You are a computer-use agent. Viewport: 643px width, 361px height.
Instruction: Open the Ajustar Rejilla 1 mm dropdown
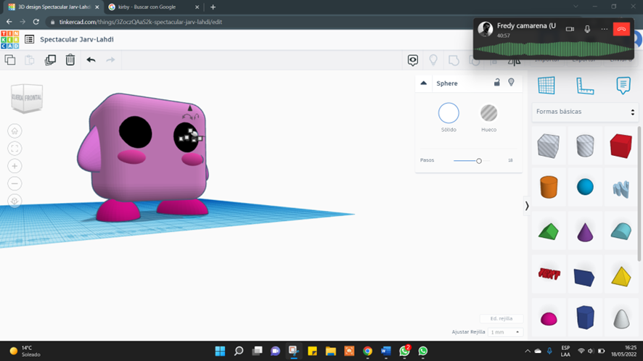[505, 332]
